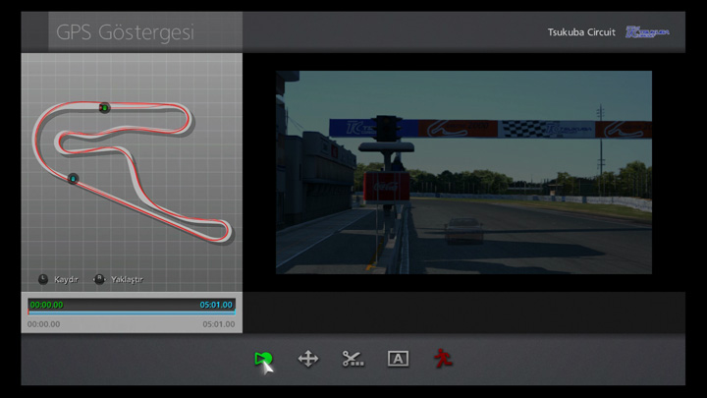Image resolution: width=707 pixels, height=398 pixels.
Task: Click the green 00:00.00 start time marker
Action: click(x=46, y=305)
